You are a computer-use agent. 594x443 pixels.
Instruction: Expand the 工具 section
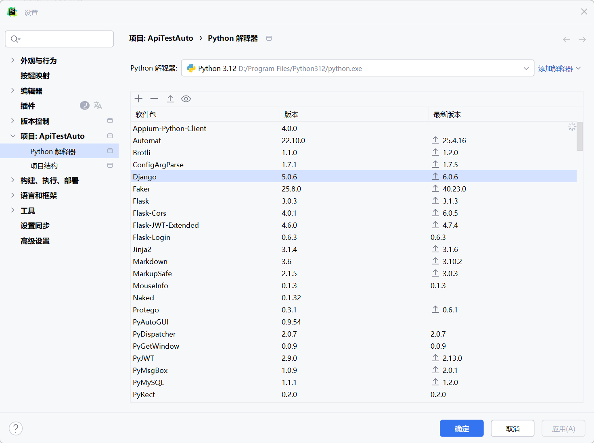[13, 210]
